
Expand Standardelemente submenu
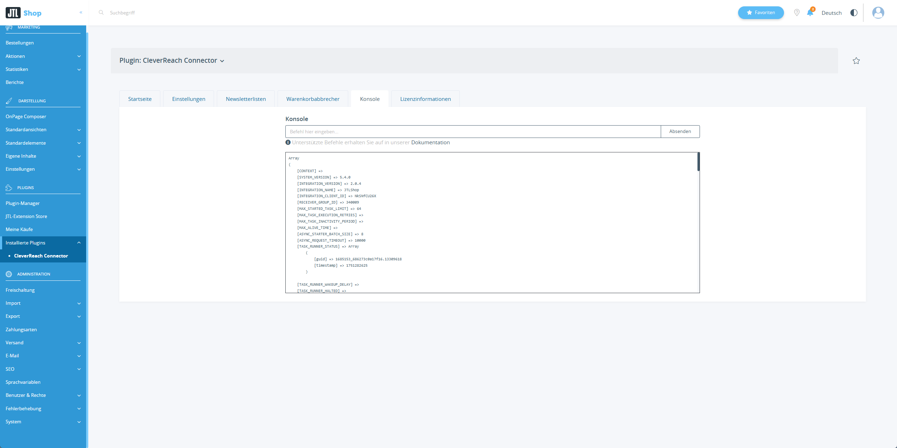coord(43,143)
